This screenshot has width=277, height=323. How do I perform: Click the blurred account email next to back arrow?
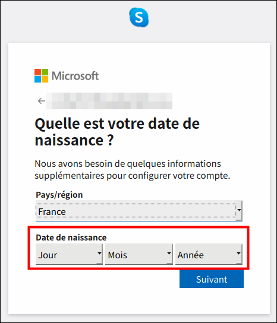109,101
